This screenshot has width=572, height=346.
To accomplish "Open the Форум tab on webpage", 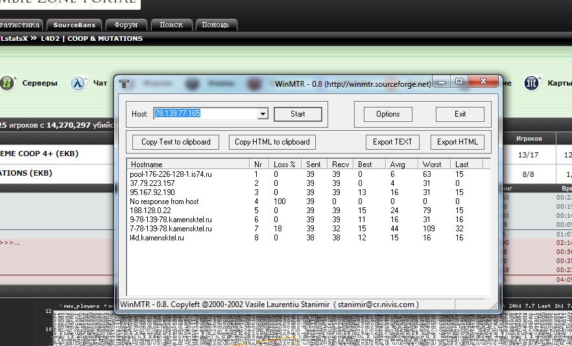I will [x=126, y=25].
